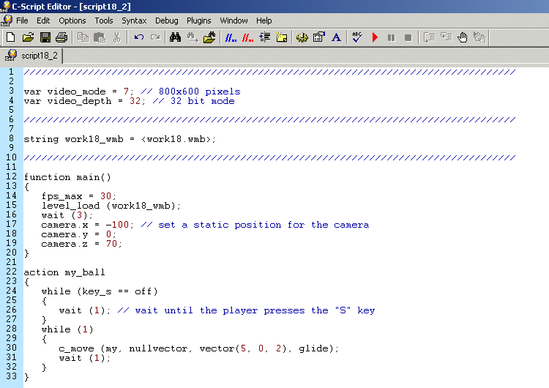
Task: Click the red uncomment lines icon
Action: (x=247, y=37)
